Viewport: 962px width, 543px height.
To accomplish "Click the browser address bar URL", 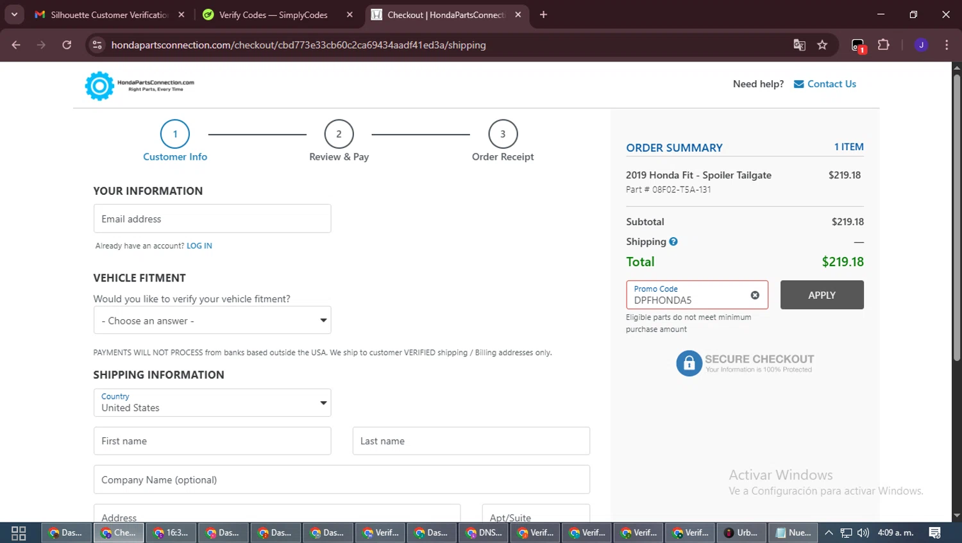I will point(298,45).
